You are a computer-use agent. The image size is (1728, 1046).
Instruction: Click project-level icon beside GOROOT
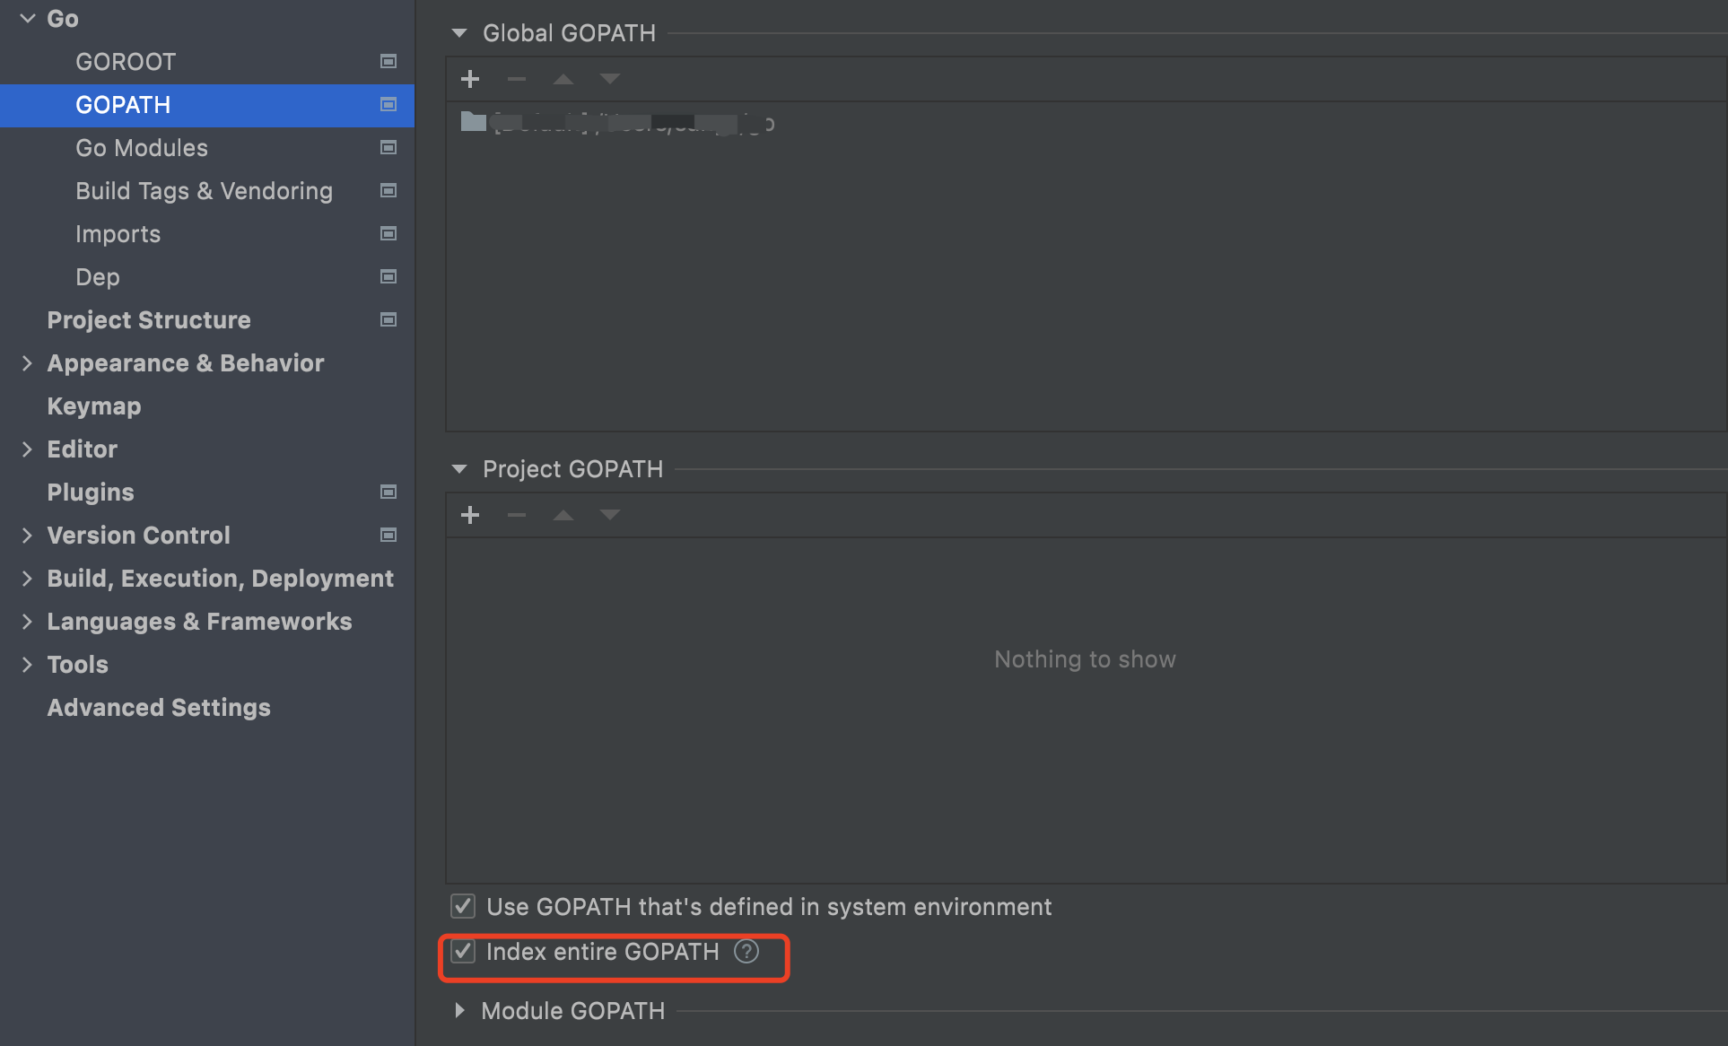388,61
